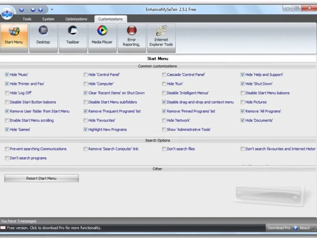Maximize the EnhanceMySe7en window
The image size is (317, 238).
tap(297, 8)
